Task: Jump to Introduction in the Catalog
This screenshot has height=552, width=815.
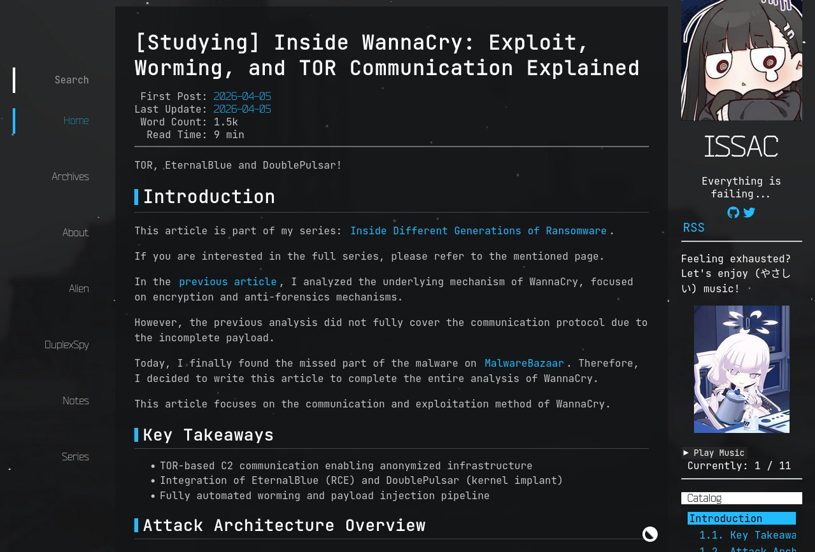Action: [725, 519]
